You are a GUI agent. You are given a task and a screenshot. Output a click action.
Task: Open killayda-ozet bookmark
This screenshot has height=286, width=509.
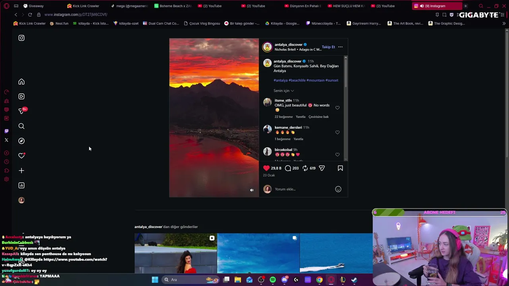[126, 23]
